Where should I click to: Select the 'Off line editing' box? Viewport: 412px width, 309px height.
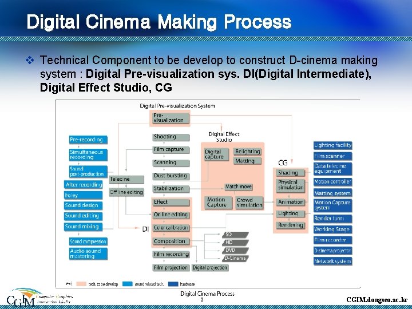126,192
